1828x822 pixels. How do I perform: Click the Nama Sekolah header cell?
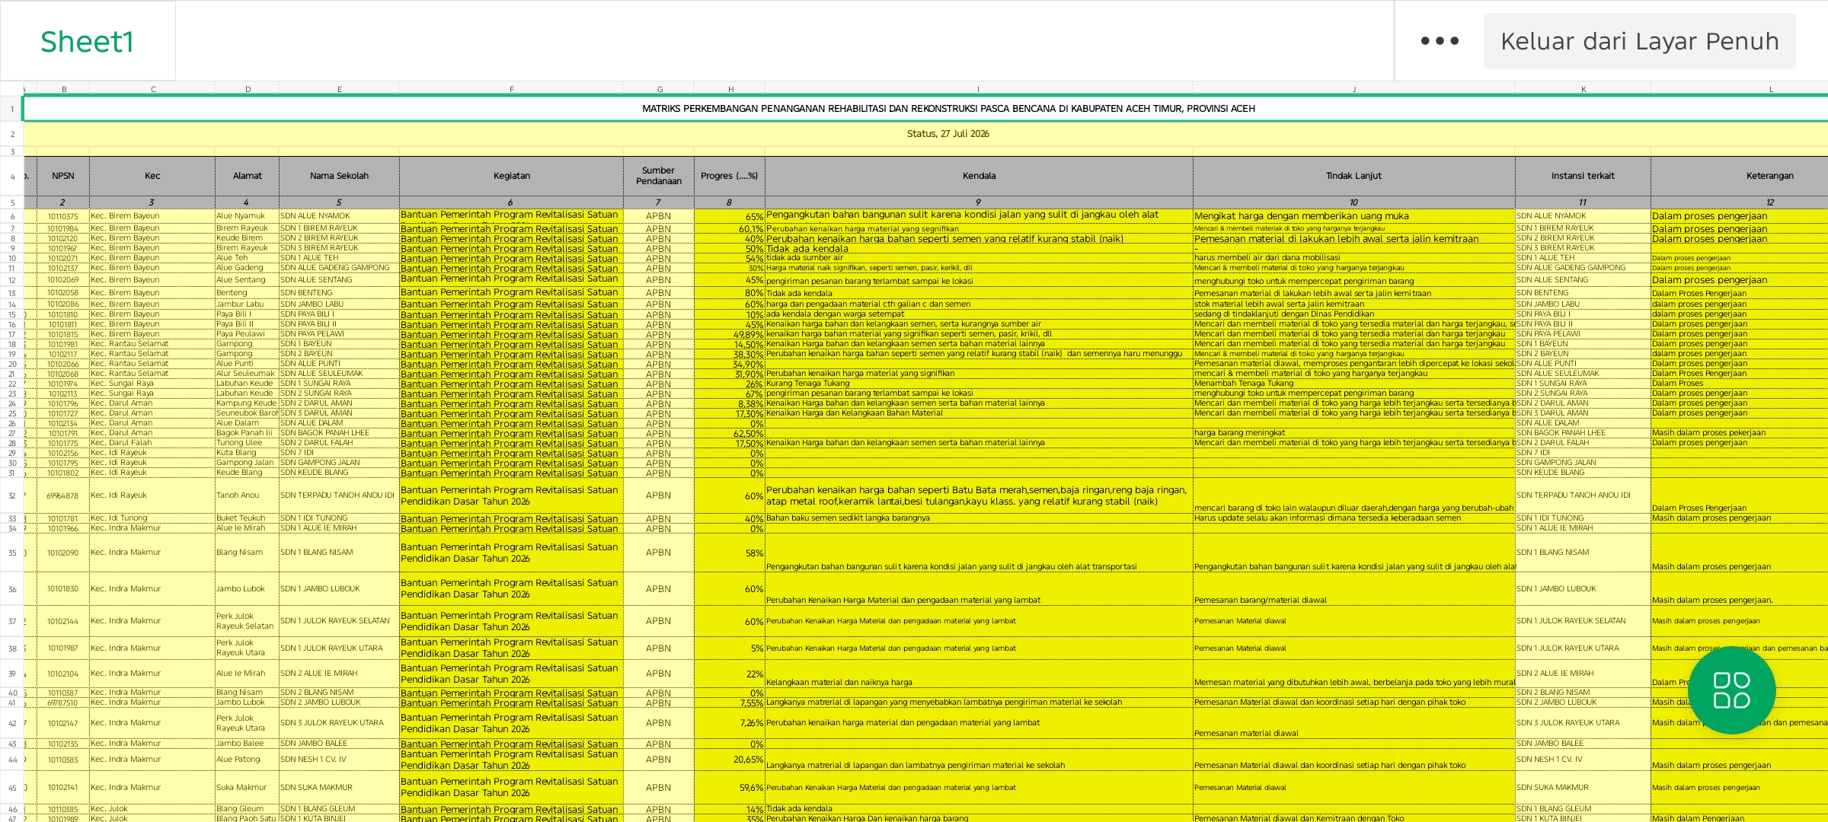click(x=339, y=176)
